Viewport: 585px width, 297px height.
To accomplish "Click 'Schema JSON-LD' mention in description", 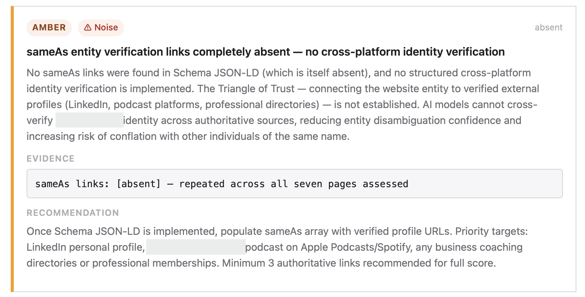I will pyautogui.click(x=216, y=73).
